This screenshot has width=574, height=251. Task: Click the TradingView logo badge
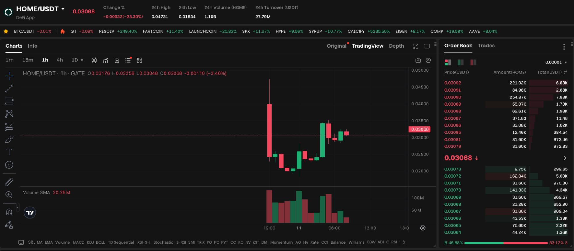pos(30,213)
